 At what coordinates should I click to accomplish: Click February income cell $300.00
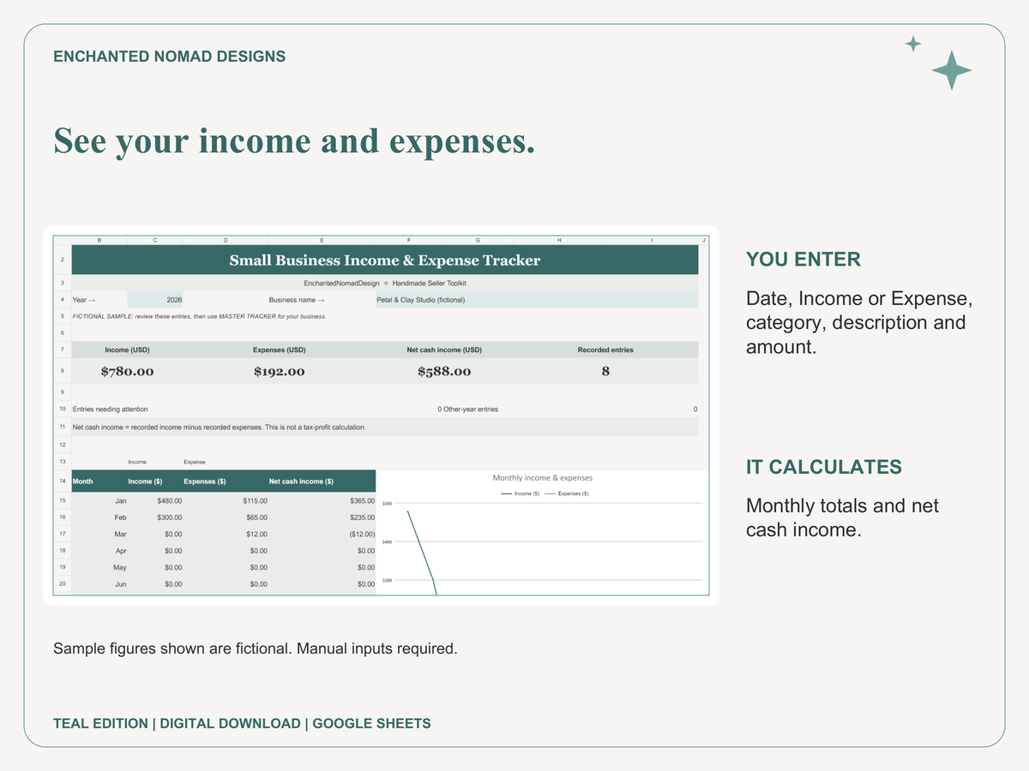(155, 517)
